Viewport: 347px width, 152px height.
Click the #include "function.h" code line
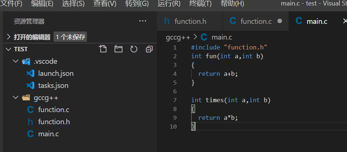coord(229,47)
